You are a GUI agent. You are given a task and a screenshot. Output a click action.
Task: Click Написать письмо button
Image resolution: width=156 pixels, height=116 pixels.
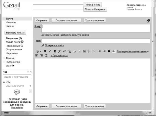click(x=15, y=33)
